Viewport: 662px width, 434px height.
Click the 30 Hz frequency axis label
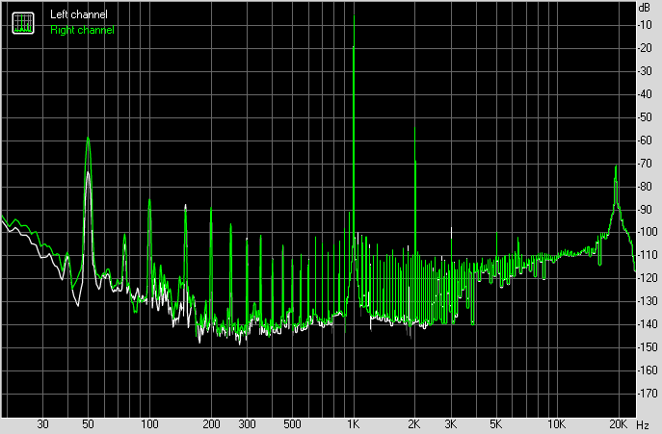click(x=42, y=424)
